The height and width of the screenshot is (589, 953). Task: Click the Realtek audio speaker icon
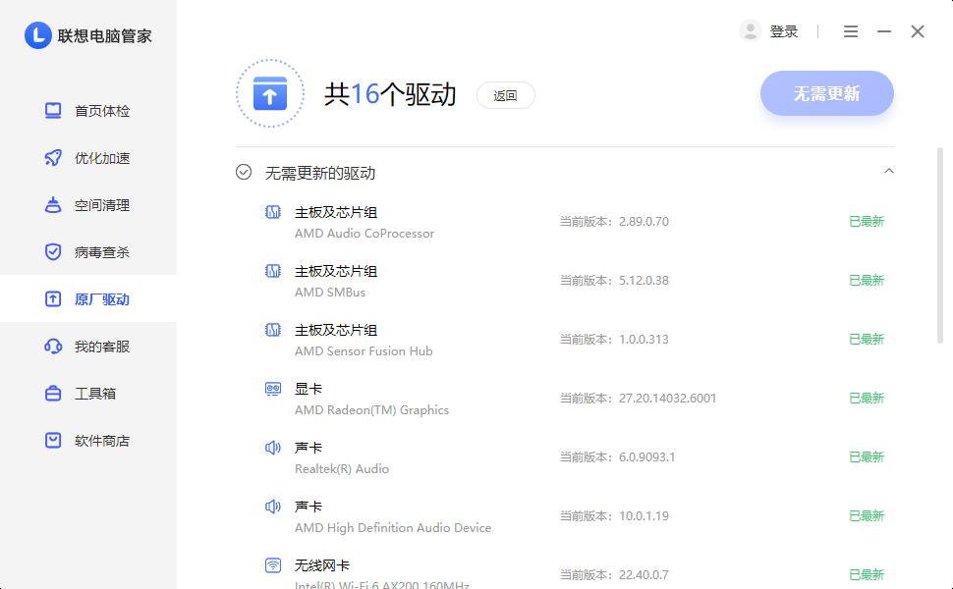[x=273, y=448]
